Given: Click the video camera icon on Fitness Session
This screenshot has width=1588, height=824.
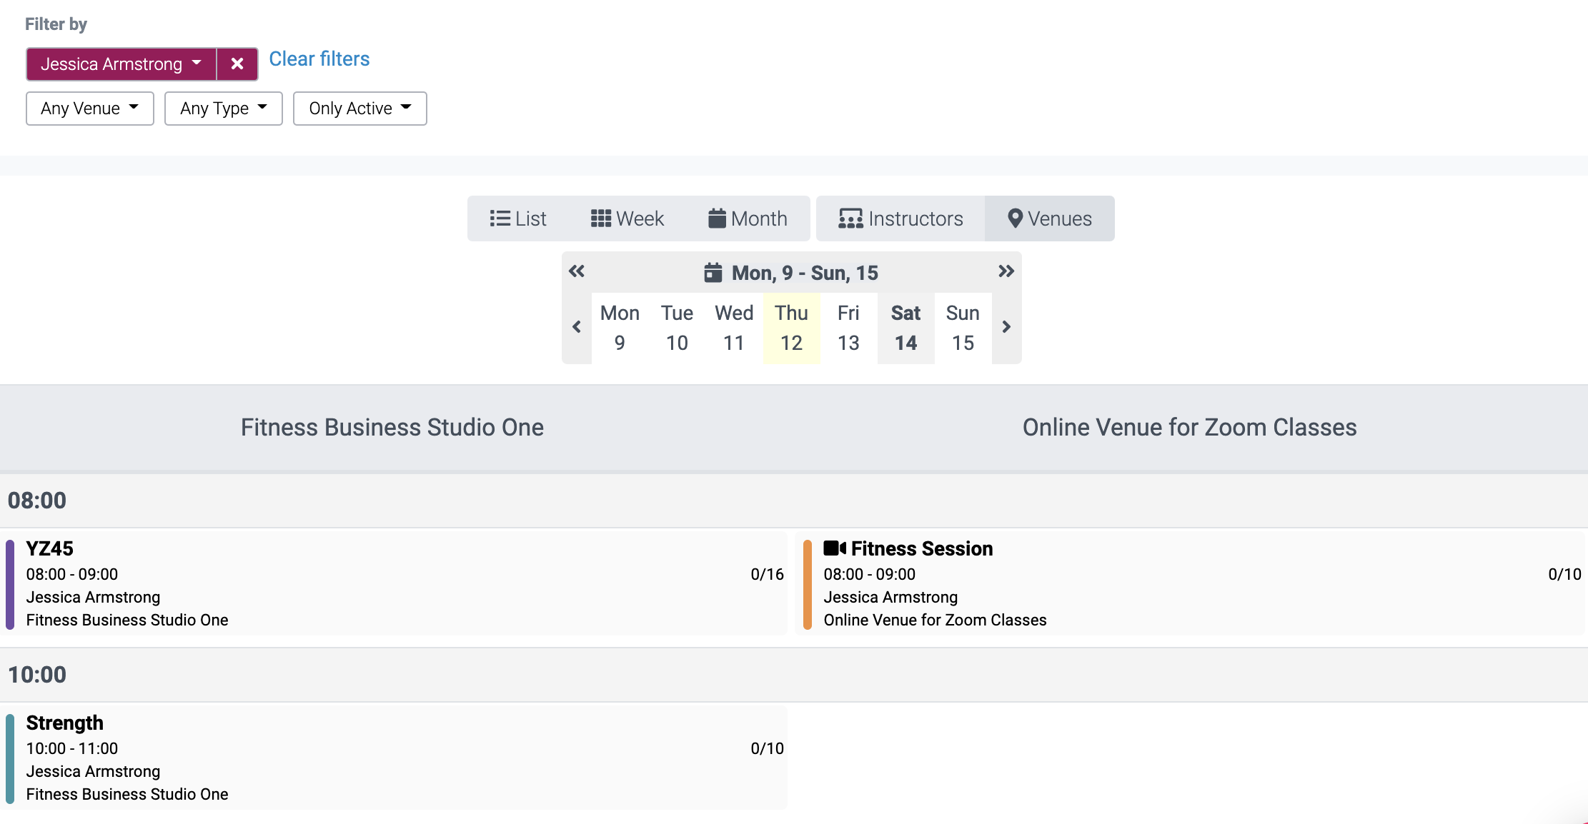Looking at the screenshot, I should 833,548.
